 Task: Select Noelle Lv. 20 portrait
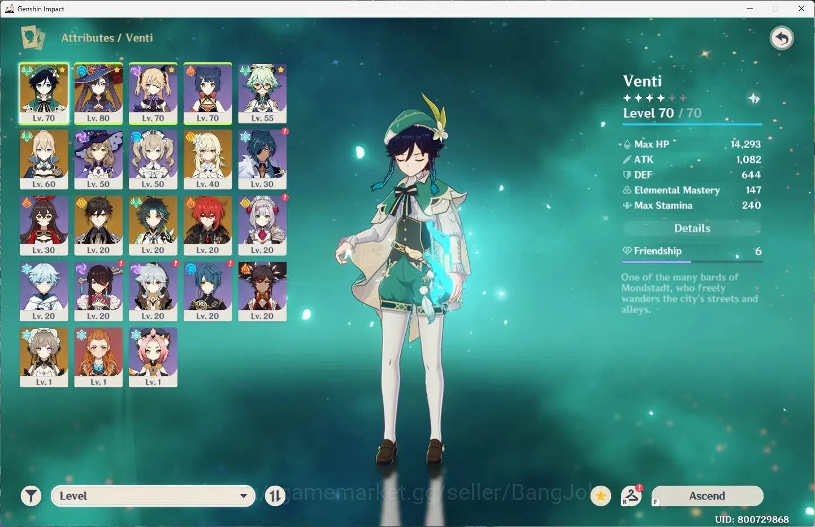[x=262, y=226]
